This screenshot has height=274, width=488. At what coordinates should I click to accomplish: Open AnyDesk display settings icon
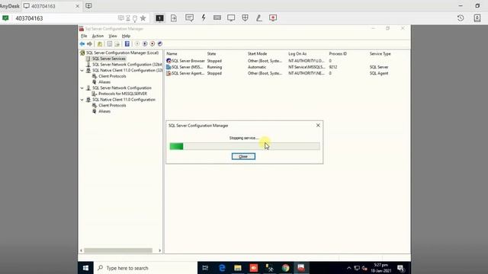tap(231, 18)
